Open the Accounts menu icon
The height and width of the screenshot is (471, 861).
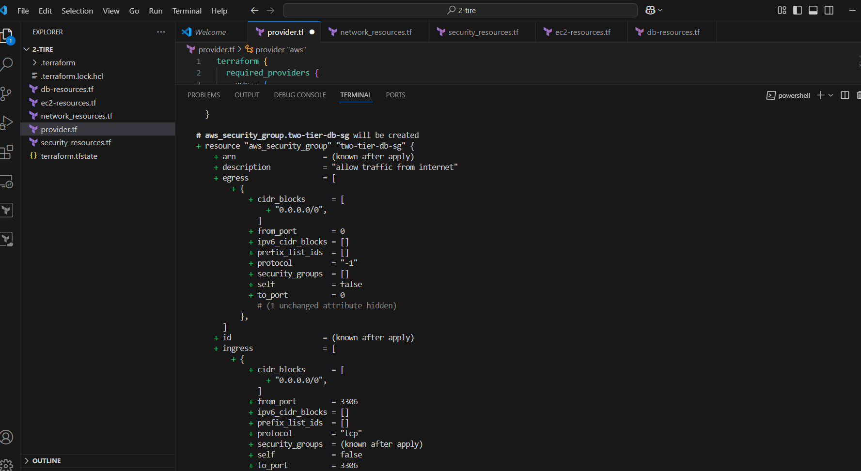[6, 437]
